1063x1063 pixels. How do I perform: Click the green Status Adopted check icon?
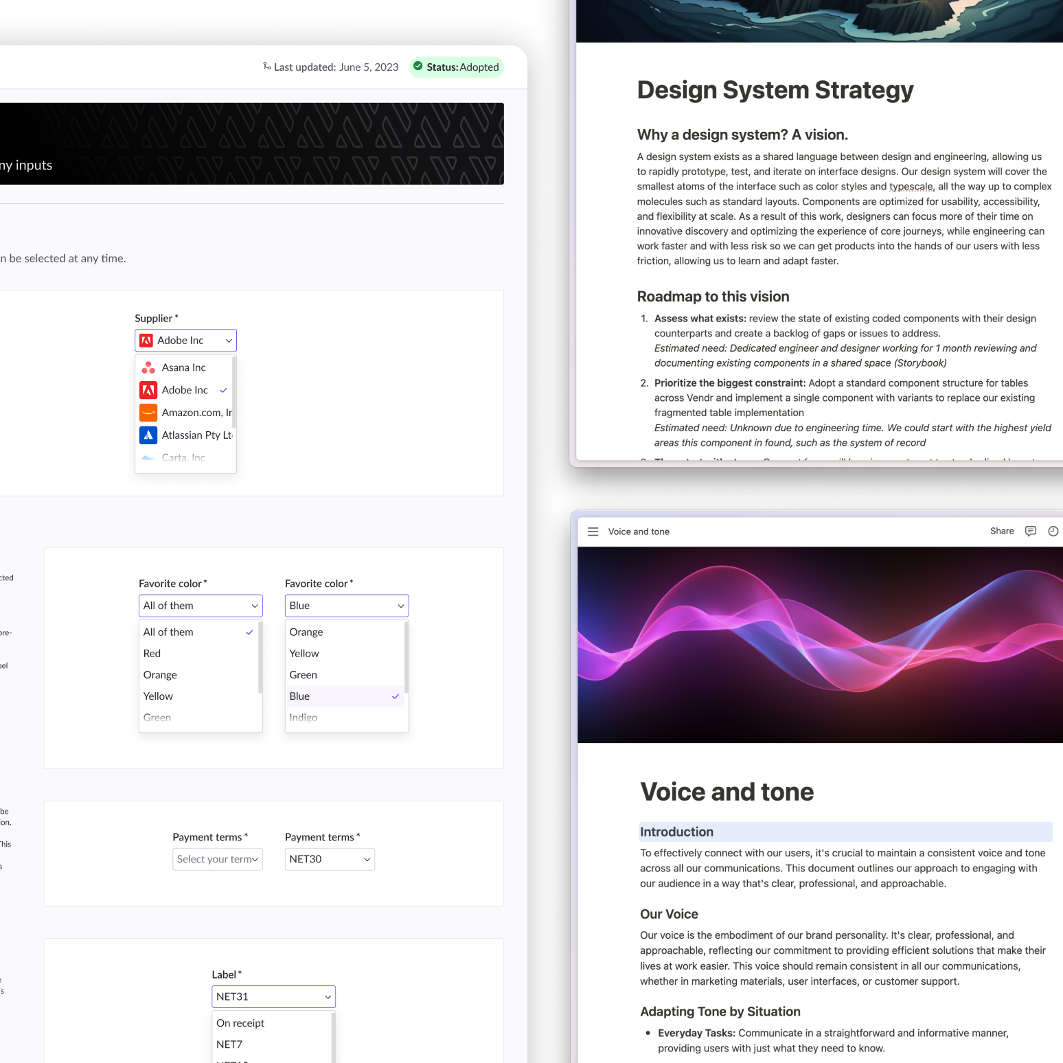(x=418, y=67)
